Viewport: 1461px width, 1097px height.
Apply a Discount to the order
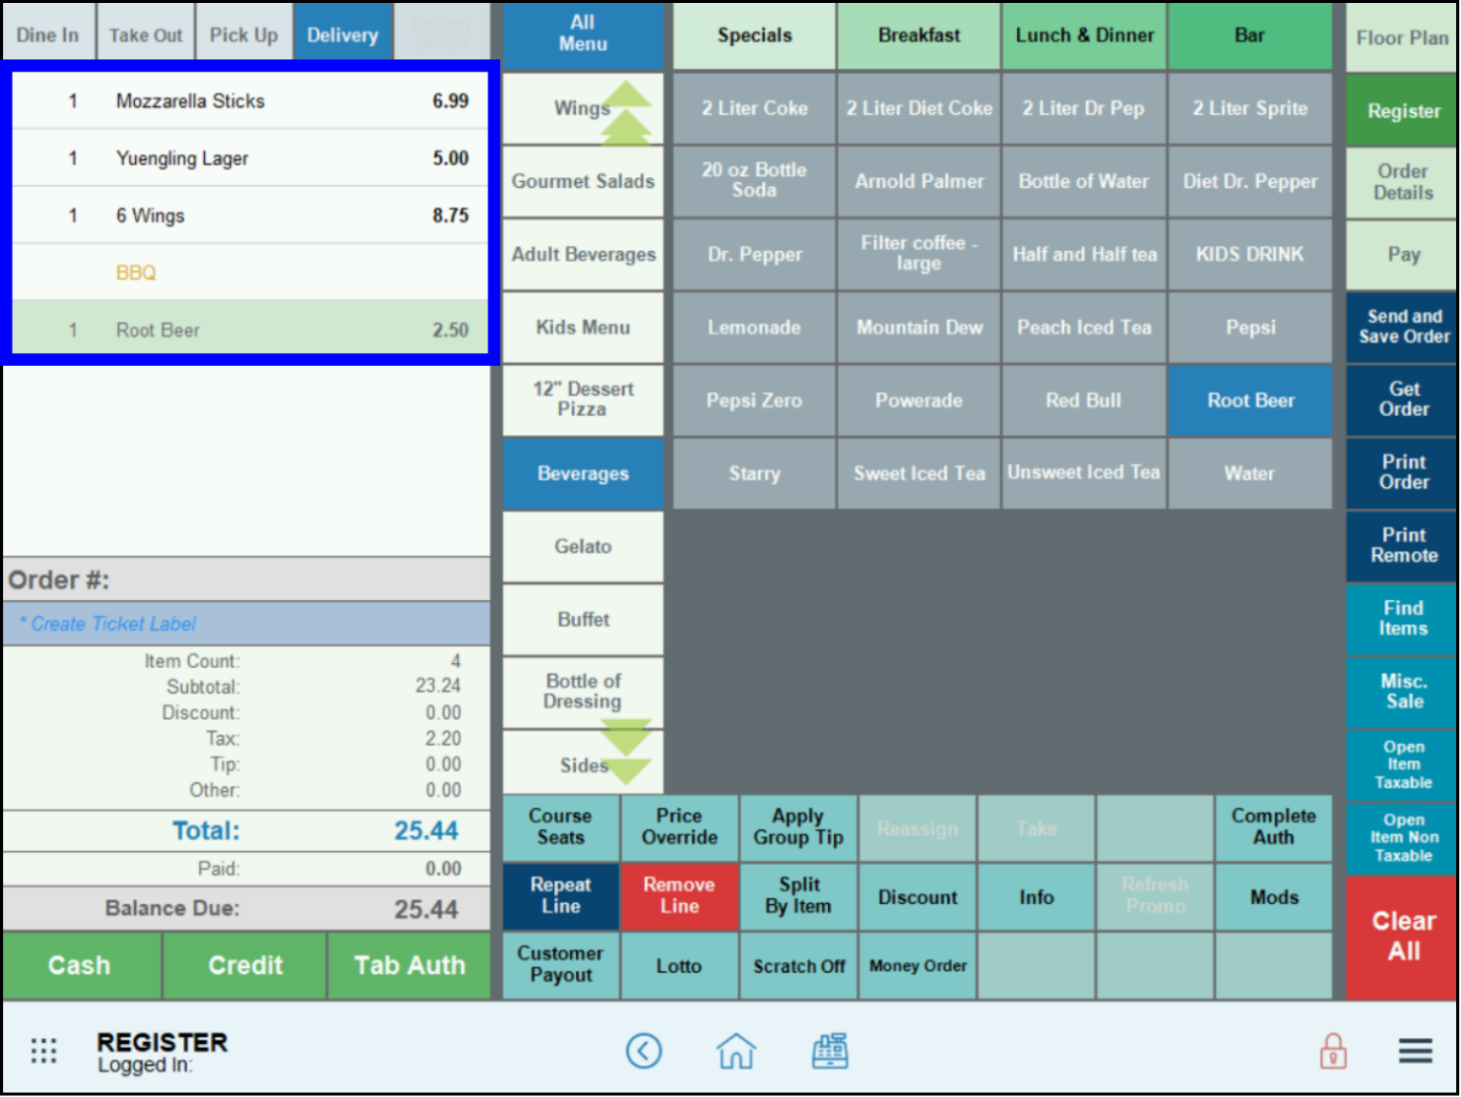917,896
